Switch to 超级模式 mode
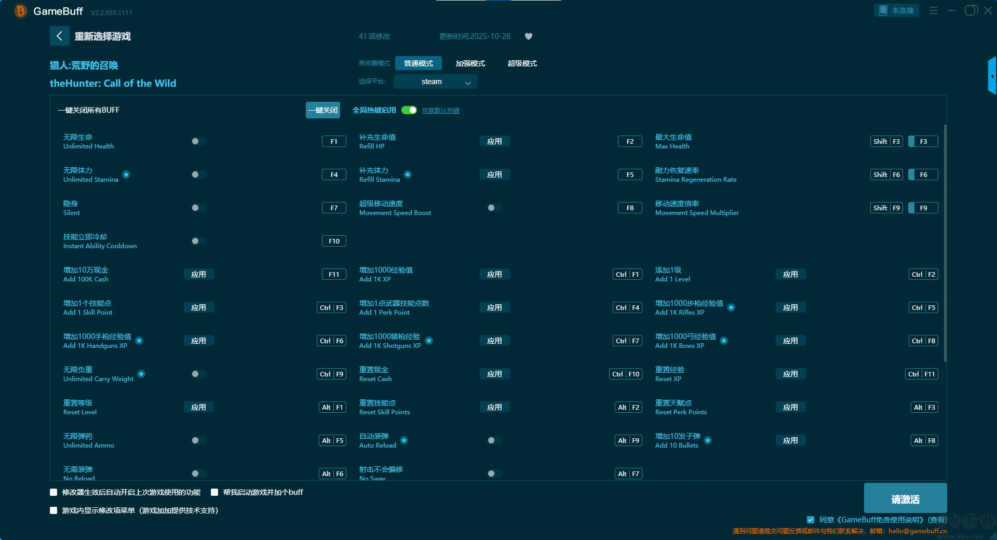Image resolution: width=997 pixels, height=540 pixels. pyautogui.click(x=522, y=63)
